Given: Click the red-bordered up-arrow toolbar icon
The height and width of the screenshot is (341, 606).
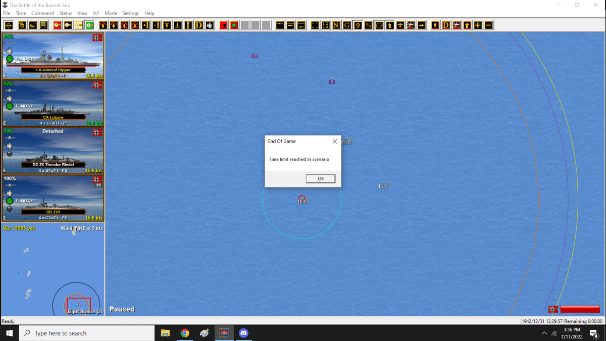Looking at the screenshot, I should tap(467, 25).
